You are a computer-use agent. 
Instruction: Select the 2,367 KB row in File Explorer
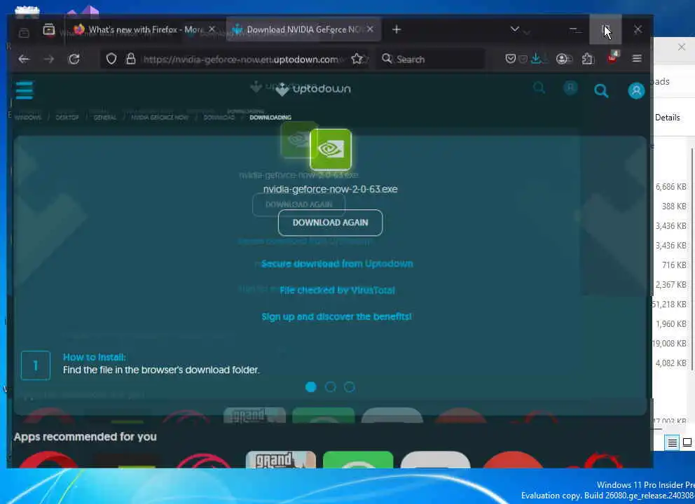pyautogui.click(x=671, y=284)
